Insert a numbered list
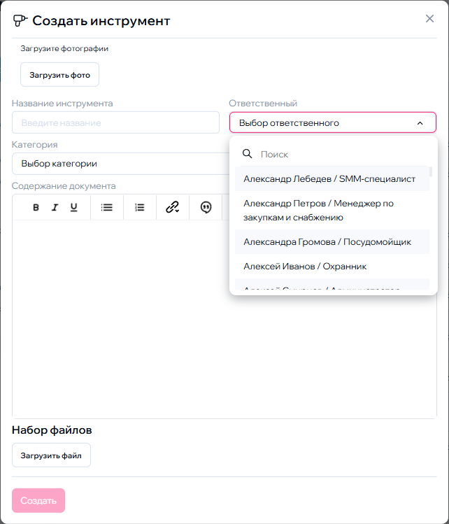This screenshot has height=524, width=449. pos(140,207)
